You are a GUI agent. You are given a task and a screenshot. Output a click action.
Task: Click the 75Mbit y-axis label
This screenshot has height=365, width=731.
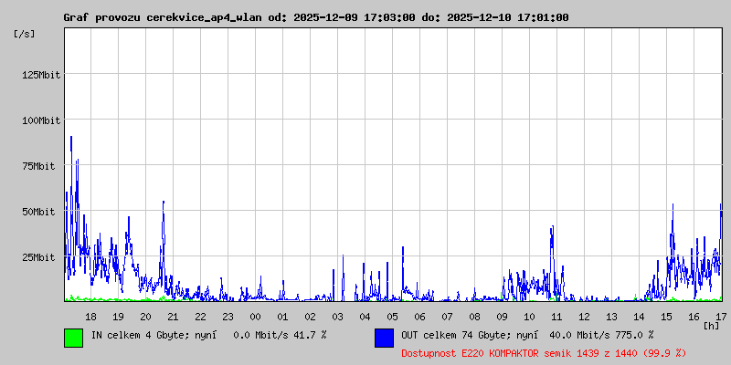38,166
